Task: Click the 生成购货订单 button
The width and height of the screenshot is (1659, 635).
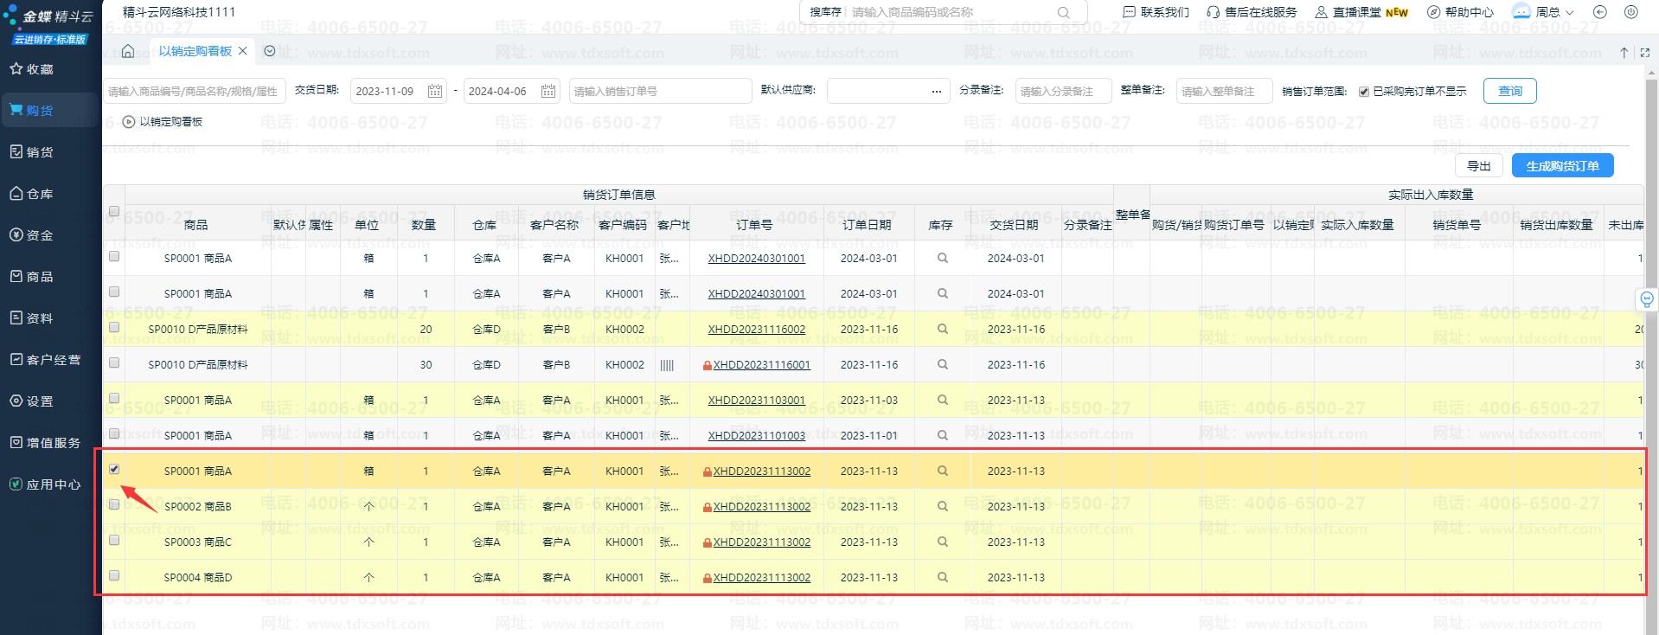Action: (1562, 166)
